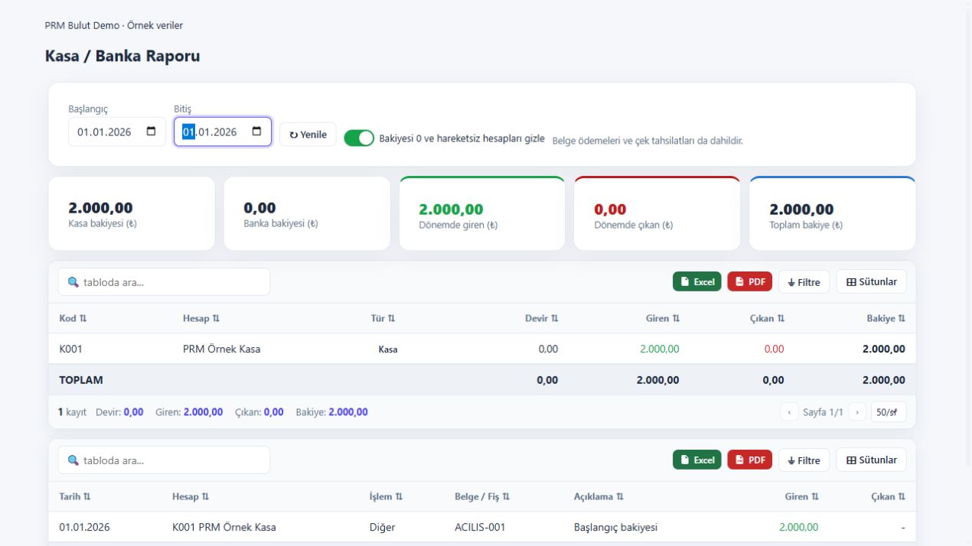The image size is (972, 546).
Task: Export the Kod/Tür accounts table to Excel
Action: click(697, 281)
